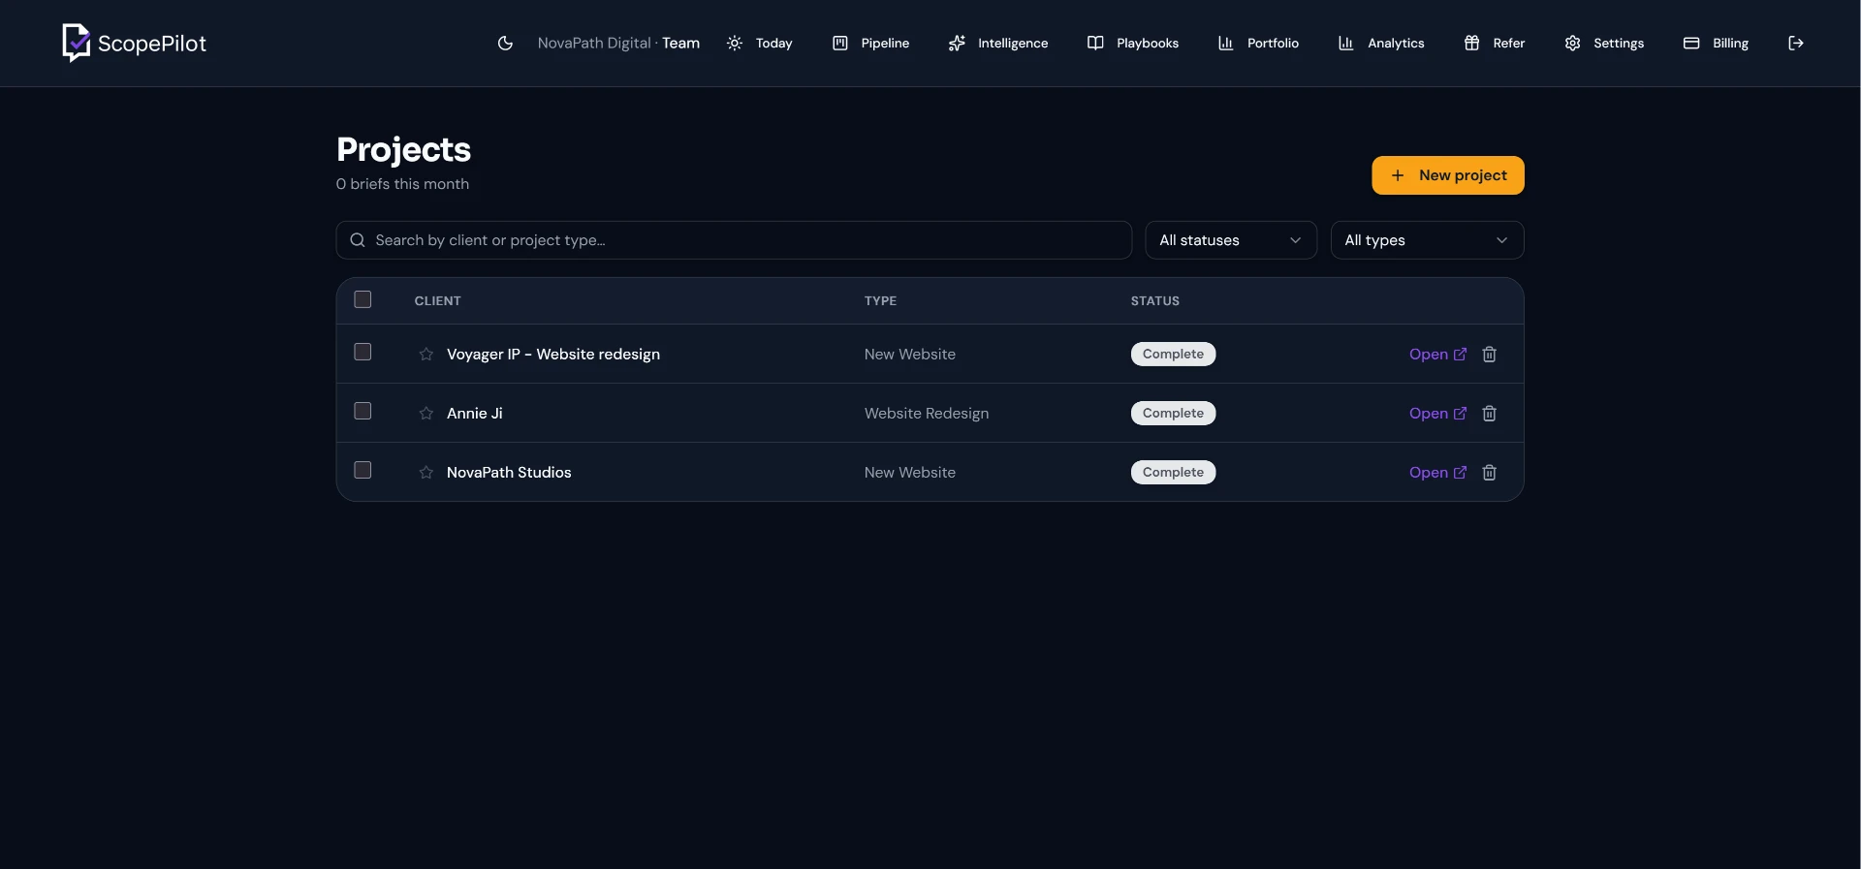1861x869 pixels.
Task: Star the NovaPath Studios project
Action: tap(426, 473)
